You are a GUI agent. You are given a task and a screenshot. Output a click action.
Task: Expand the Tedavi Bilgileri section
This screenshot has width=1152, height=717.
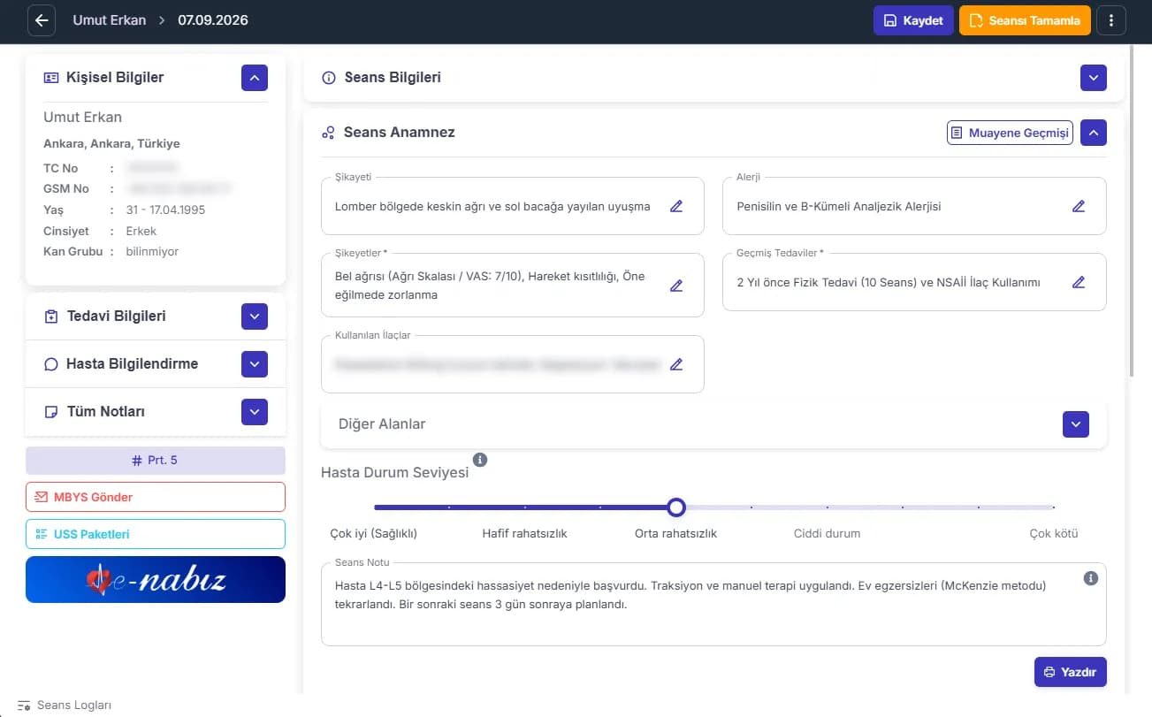click(255, 317)
